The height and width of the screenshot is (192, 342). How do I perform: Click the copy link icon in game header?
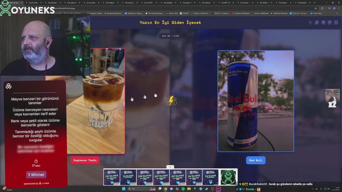click(x=317, y=22)
